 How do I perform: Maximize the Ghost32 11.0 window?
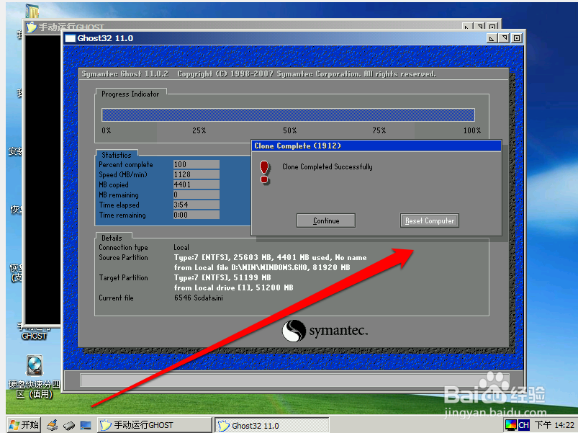coord(504,38)
